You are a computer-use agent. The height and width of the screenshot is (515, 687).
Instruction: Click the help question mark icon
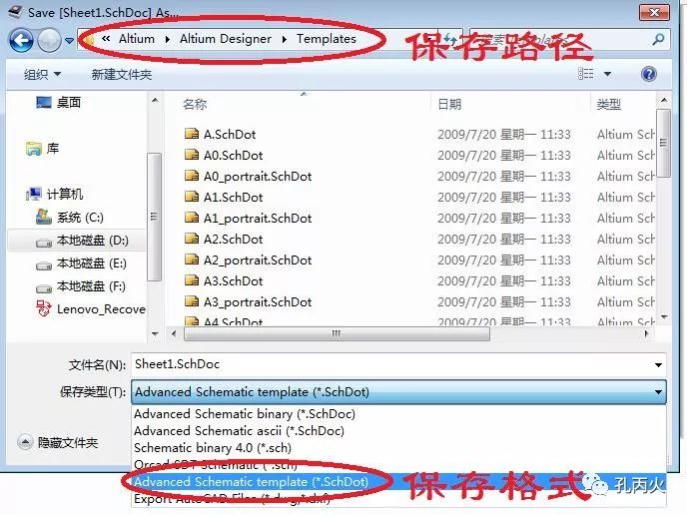pyautogui.click(x=649, y=74)
